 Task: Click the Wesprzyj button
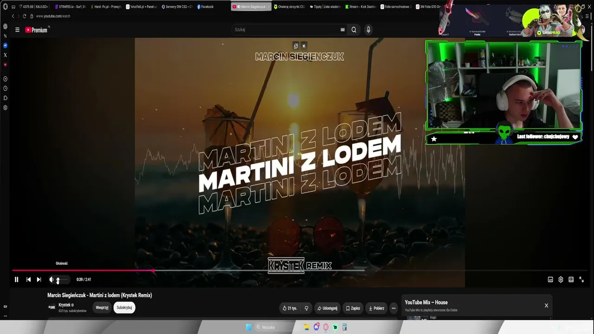[102, 308]
